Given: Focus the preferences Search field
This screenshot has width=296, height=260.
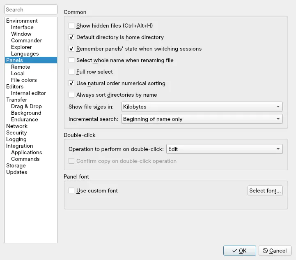Looking at the screenshot, I should 31,9.
